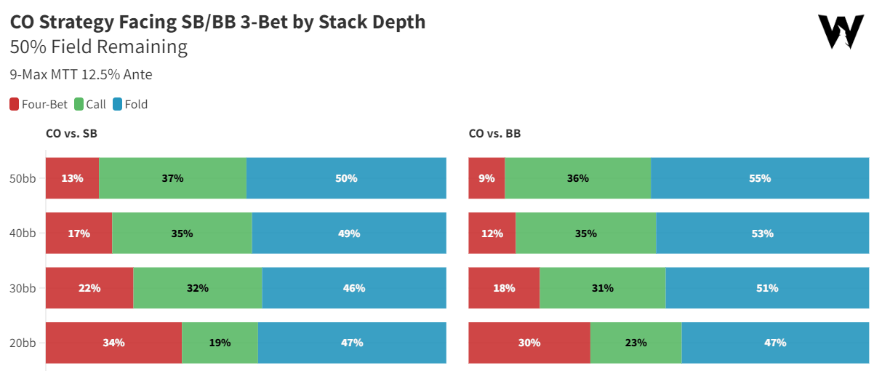Click the 30% Four-Bet bar vs. BB
This screenshot has height=387, width=882.
529,343
